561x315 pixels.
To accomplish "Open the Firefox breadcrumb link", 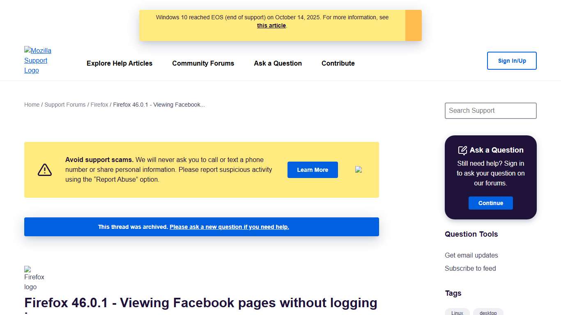I will click(99, 105).
